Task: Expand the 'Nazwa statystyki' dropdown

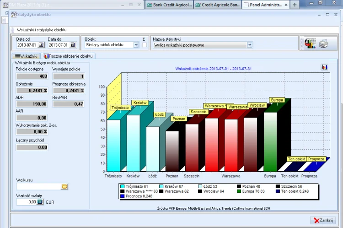Action: (250, 45)
